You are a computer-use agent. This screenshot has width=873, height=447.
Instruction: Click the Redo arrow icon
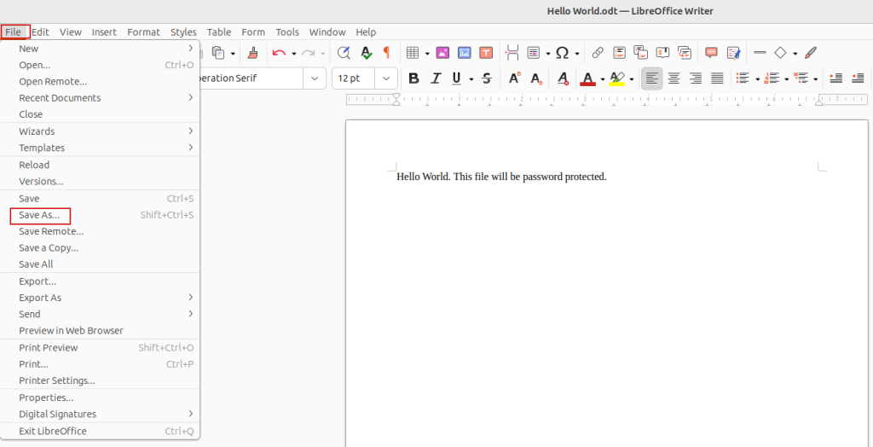coord(308,53)
